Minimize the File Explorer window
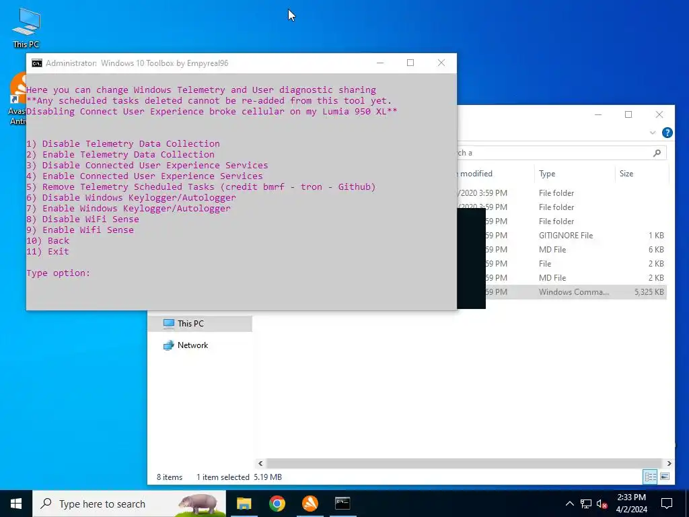The height and width of the screenshot is (517, 689). (598, 114)
